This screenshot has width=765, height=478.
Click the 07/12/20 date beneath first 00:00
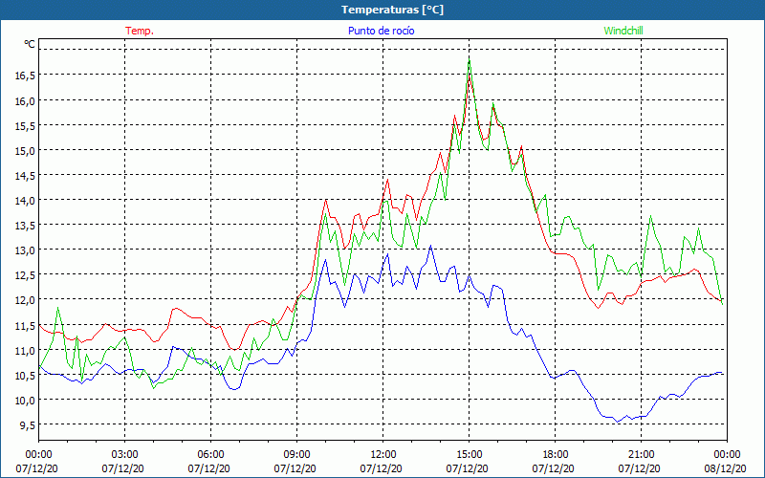[x=36, y=468]
